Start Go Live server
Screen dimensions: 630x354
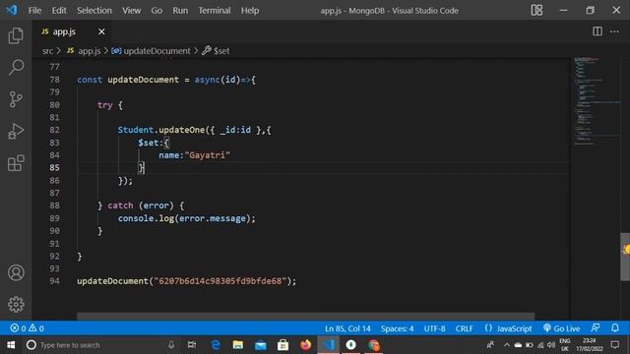(561, 328)
